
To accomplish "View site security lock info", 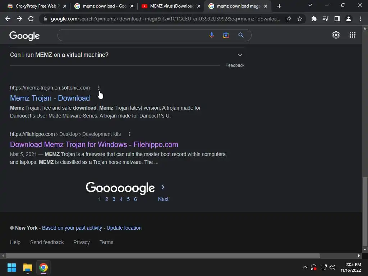I will click(x=45, y=19).
